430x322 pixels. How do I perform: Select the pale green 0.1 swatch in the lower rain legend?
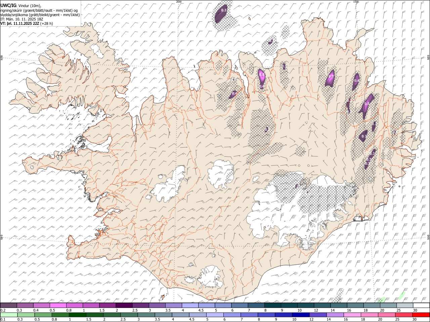tap(9, 315)
